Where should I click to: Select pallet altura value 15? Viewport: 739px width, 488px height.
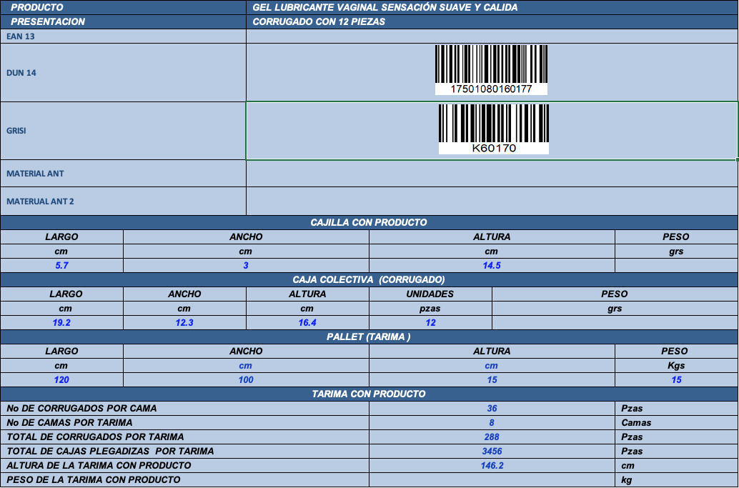[x=492, y=379]
